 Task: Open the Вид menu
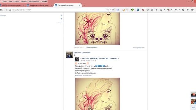point(10,1)
